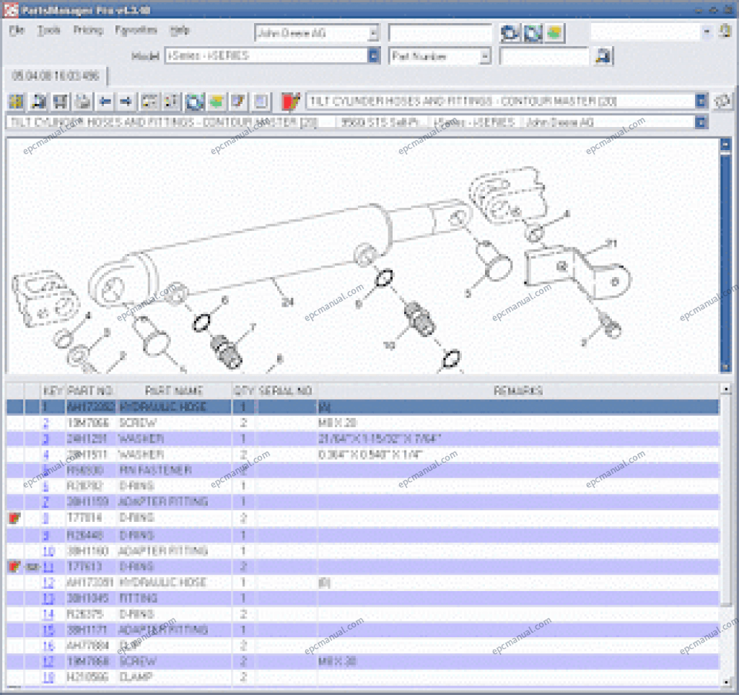Open the Tools menu

[49, 30]
